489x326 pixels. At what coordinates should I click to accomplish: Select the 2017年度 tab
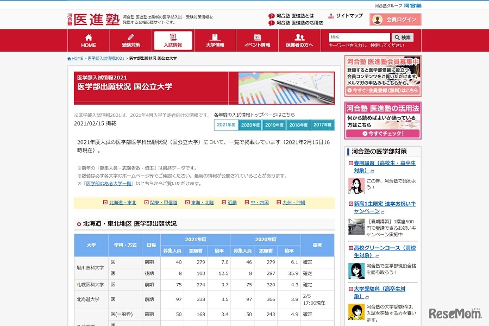point(323,125)
